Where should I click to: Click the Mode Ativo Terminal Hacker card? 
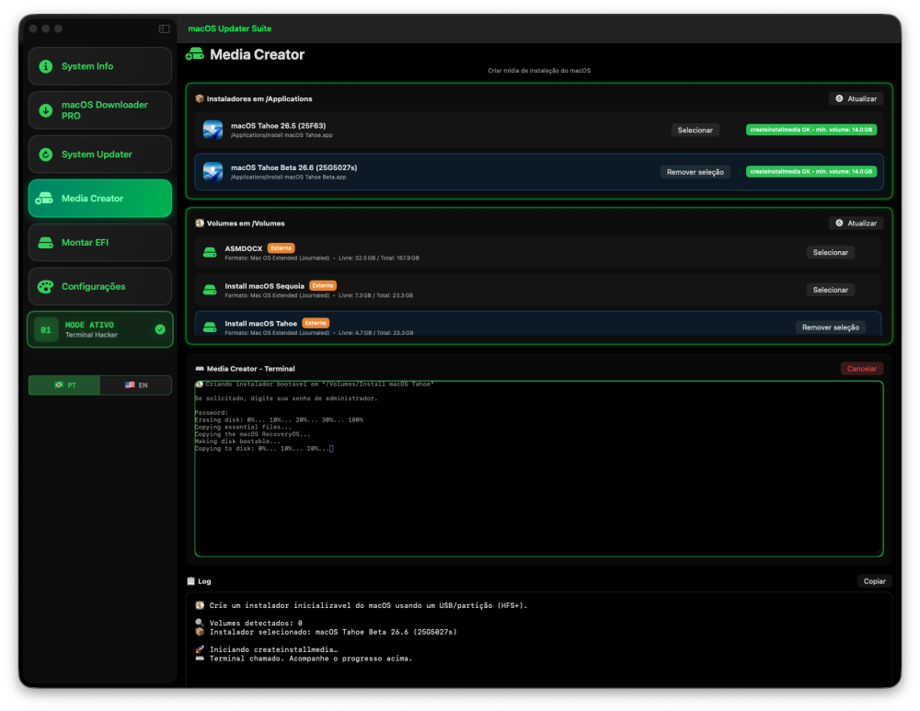tap(99, 329)
